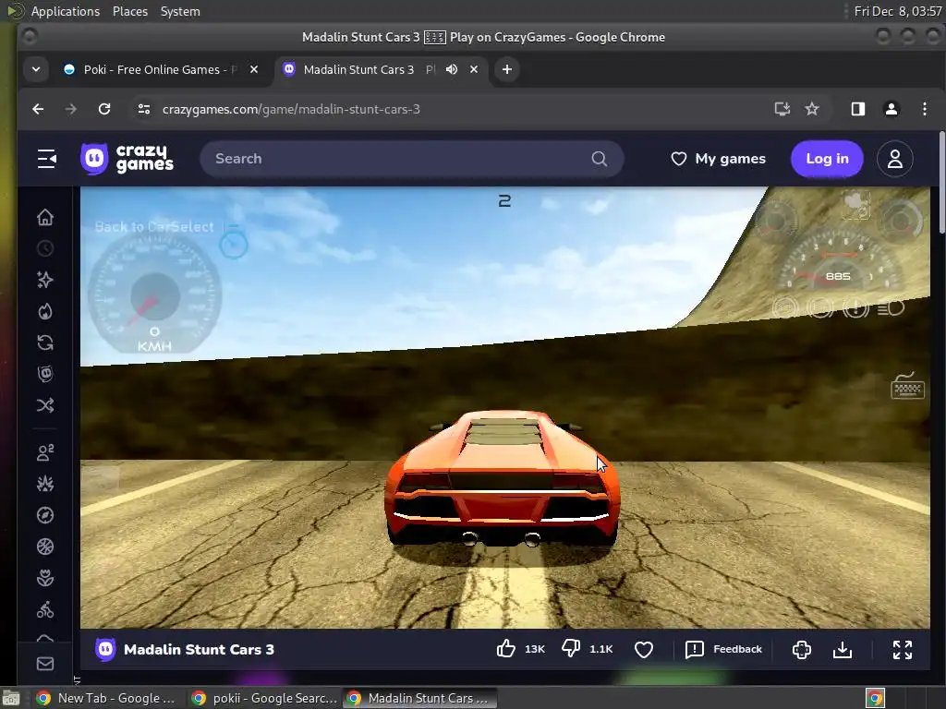Viewport: 946px width, 709px height.
Task: Open the System menu
Action: (180, 11)
